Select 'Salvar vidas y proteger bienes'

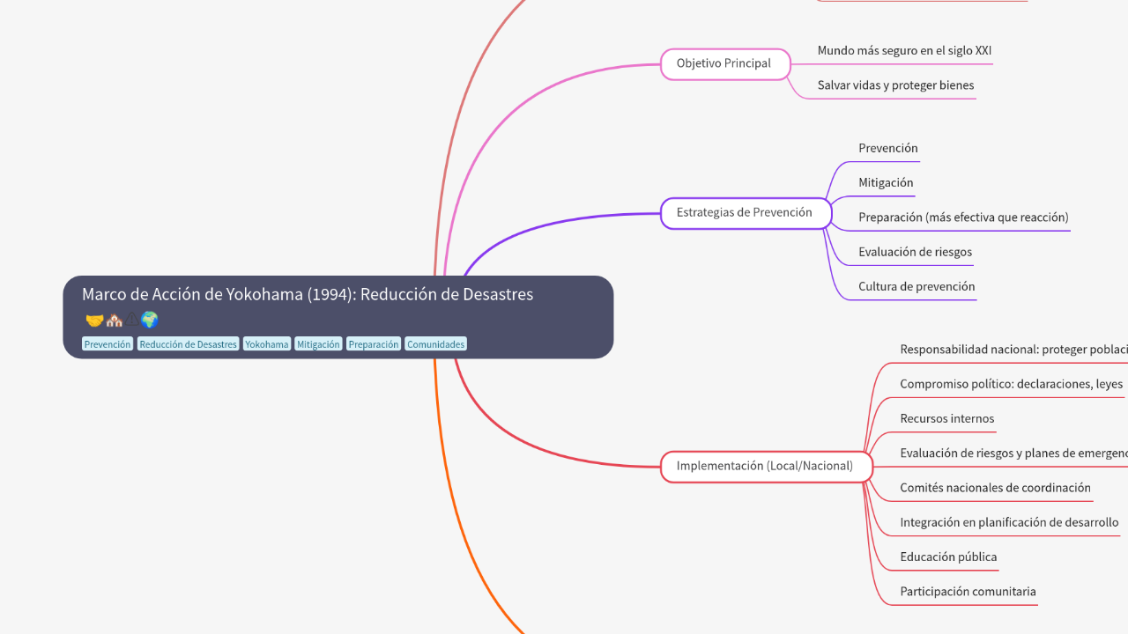[x=895, y=85]
